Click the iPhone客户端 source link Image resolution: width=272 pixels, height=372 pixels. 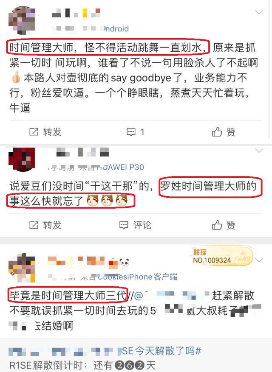tap(137, 277)
